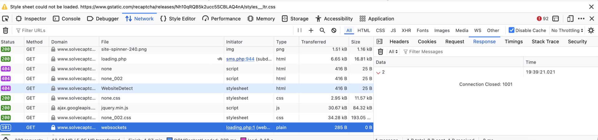This screenshot has width=598, height=140.
Task: Open the Timings tab
Action: coord(514,41)
